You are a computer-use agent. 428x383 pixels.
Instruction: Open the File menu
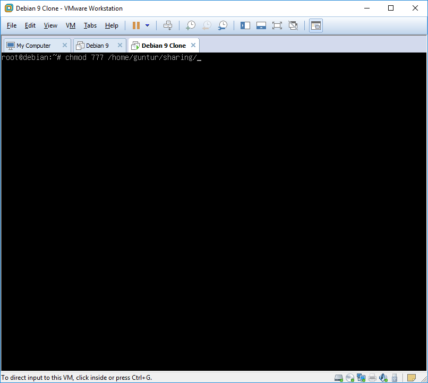tap(12, 25)
